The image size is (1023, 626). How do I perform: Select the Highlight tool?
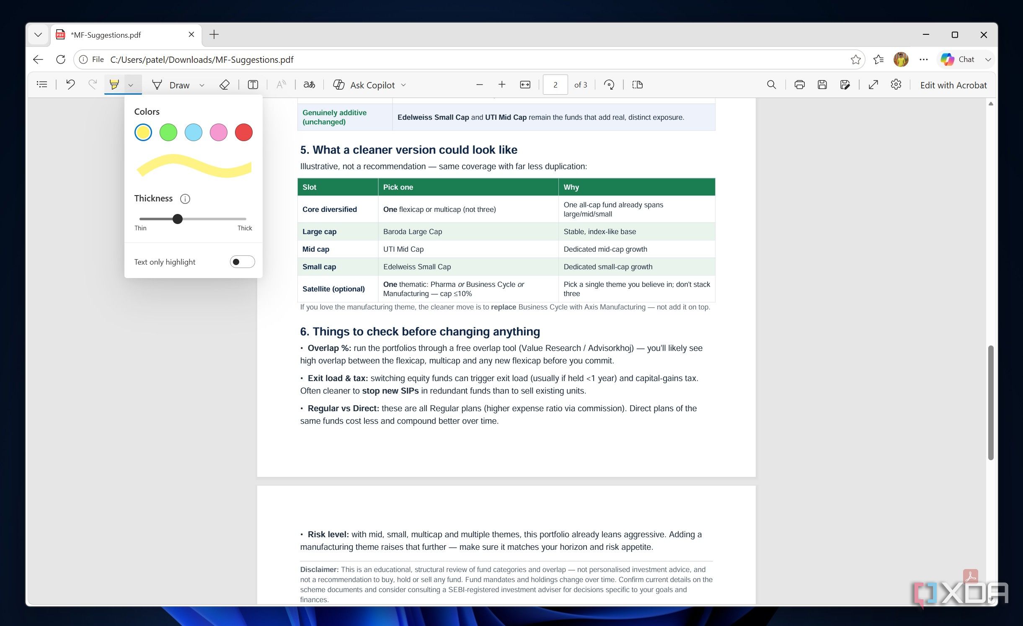tap(114, 85)
